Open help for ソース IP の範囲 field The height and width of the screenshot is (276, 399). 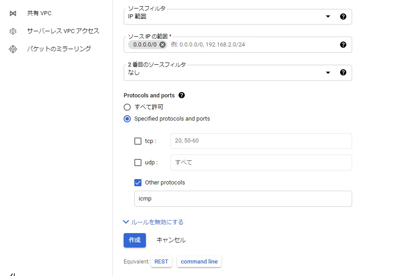click(x=343, y=45)
